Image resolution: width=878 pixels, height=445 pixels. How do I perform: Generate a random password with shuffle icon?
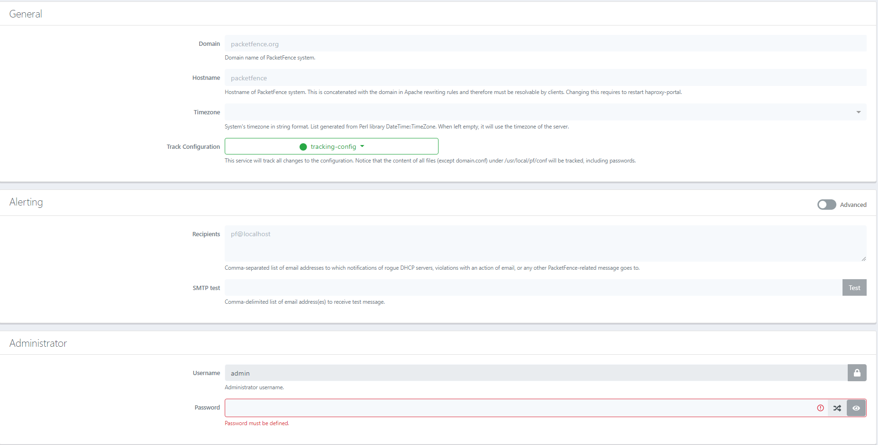837,408
